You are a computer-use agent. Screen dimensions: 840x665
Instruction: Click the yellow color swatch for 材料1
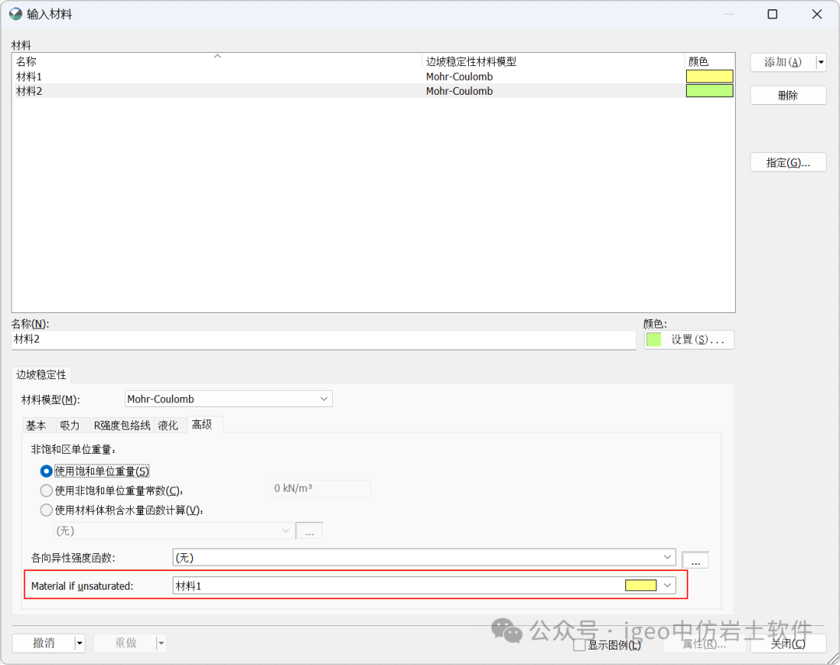(709, 77)
